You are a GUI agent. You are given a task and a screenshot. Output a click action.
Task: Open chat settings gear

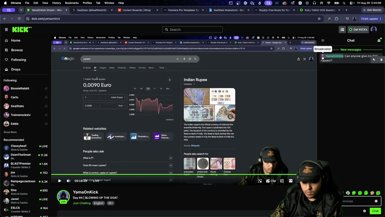(365, 211)
